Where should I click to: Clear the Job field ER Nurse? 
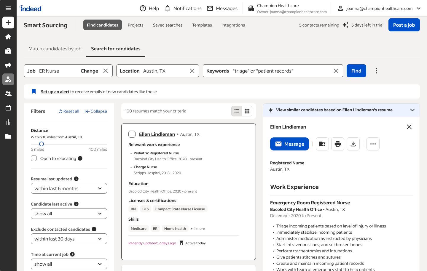(106, 71)
